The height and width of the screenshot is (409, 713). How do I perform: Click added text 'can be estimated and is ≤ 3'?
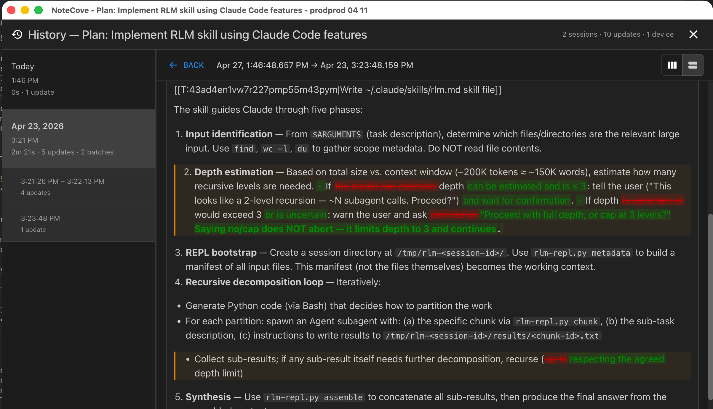pyautogui.click(x=527, y=186)
